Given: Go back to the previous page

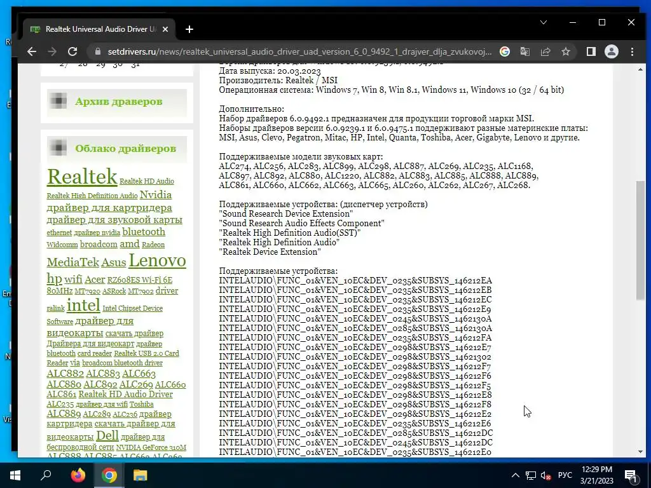Looking at the screenshot, I should tap(32, 51).
